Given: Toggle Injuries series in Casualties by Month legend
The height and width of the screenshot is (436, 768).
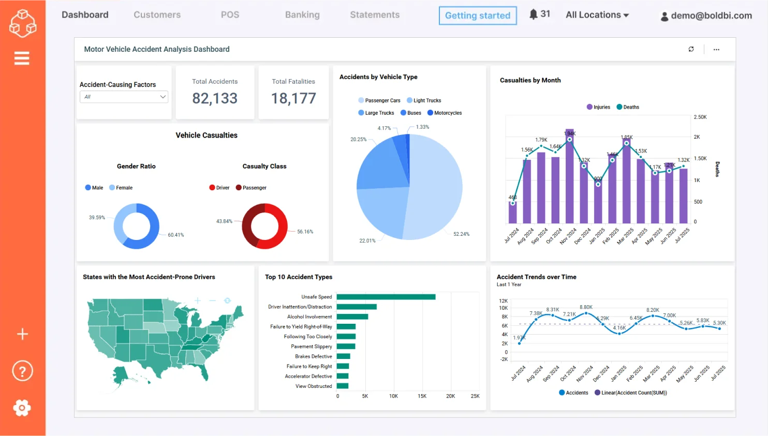Looking at the screenshot, I should tap(598, 107).
